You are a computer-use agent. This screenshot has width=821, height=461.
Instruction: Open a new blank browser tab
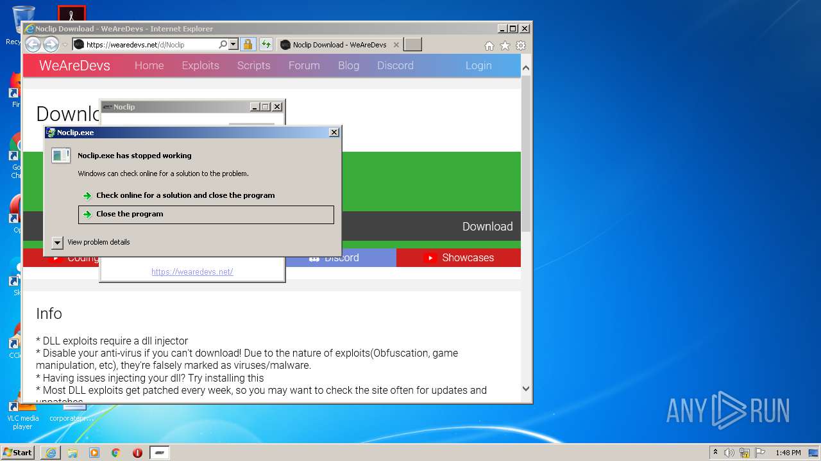point(412,45)
